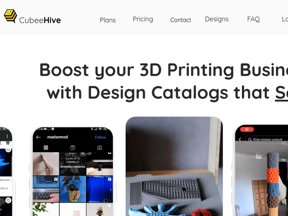
Task: Open the 'Allow us to formally' post thumbnail
Action: click(x=73, y=164)
